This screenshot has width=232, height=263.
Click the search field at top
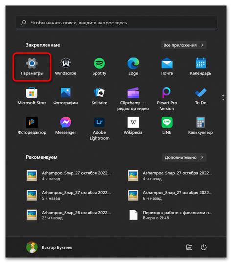click(116, 23)
